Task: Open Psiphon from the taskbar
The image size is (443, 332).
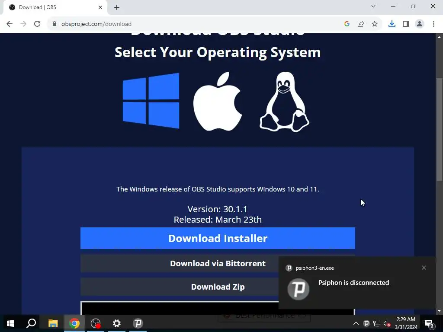Action: [x=138, y=323]
